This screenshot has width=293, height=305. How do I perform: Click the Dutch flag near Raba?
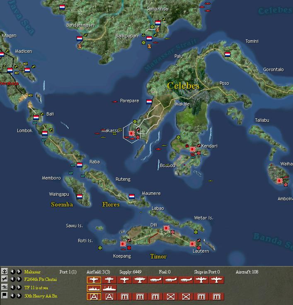click(80, 165)
